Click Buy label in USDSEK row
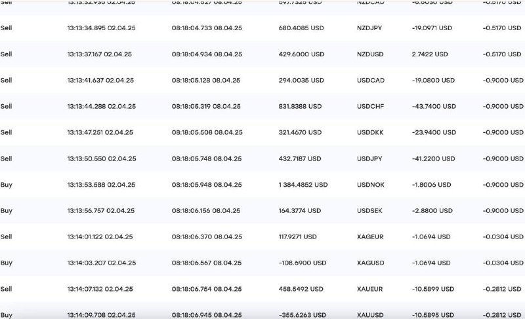Screen dimensions: 525x319 tap(7, 211)
